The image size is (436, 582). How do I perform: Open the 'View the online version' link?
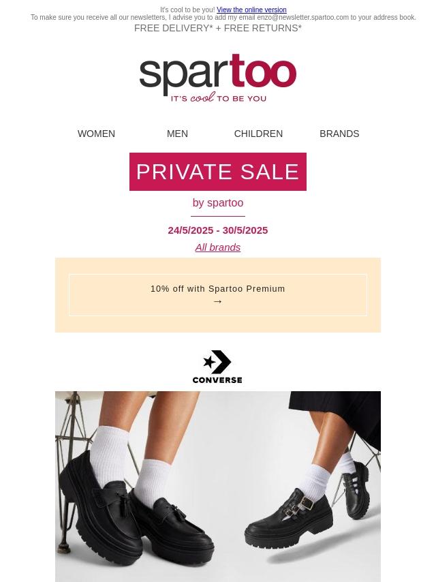point(251,10)
